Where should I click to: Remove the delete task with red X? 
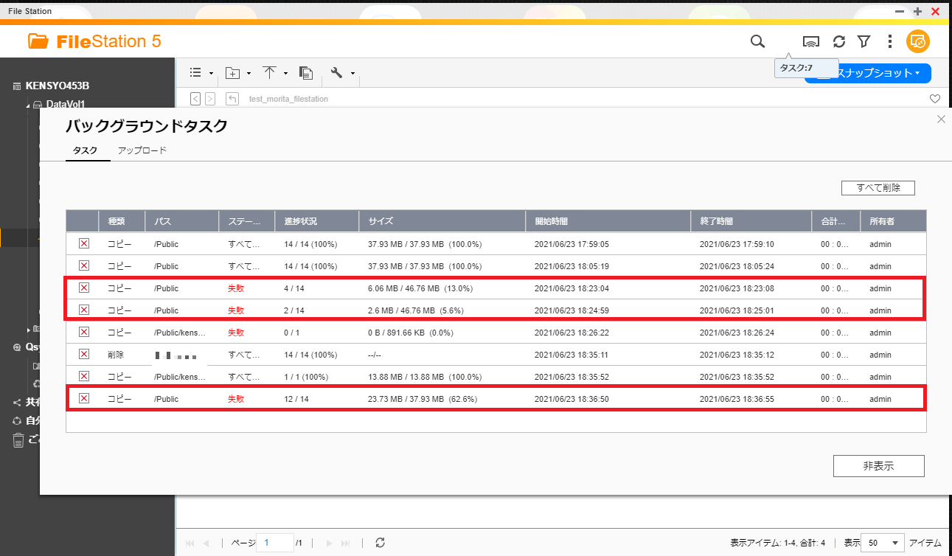(84, 355)
